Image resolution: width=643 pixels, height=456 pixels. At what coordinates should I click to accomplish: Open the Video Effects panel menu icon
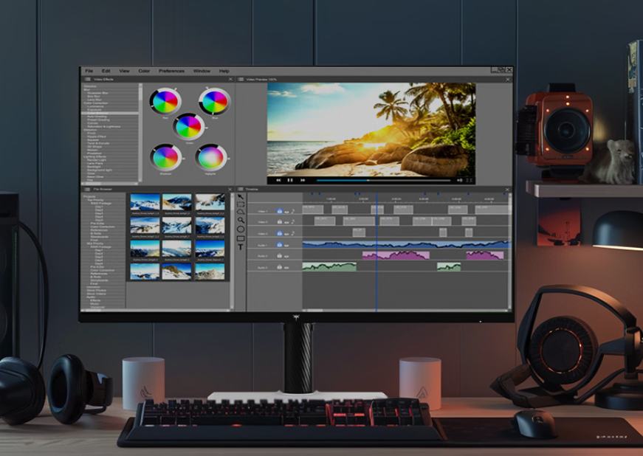88,79
